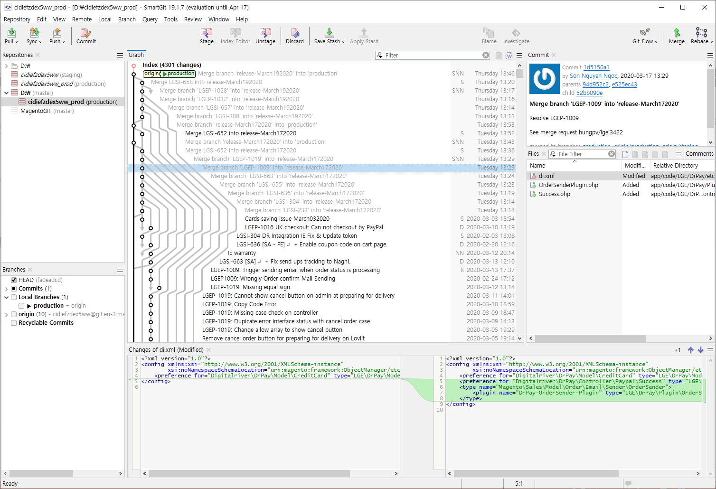Screen dimensions: 716x489
Task: Jump to next change arrow
Action: (x=700, y=350)
